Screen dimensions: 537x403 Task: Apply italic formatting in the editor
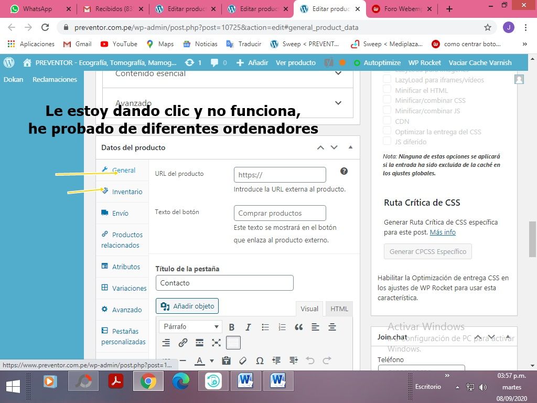click(x=248, y=327)
